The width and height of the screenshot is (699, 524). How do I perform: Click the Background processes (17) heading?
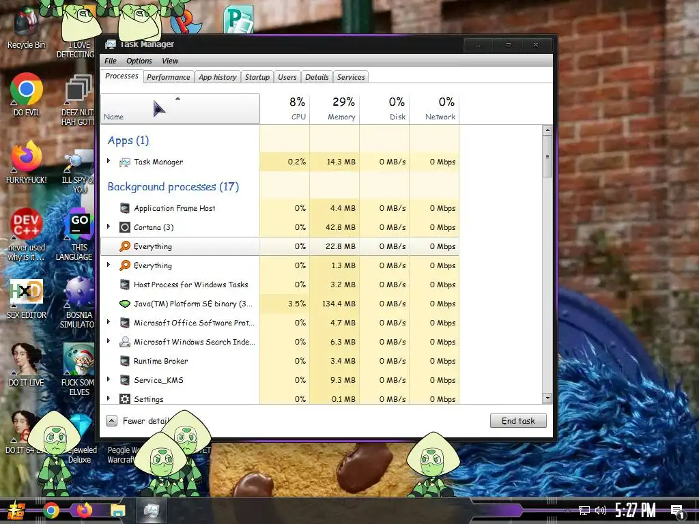coord(173,187)
